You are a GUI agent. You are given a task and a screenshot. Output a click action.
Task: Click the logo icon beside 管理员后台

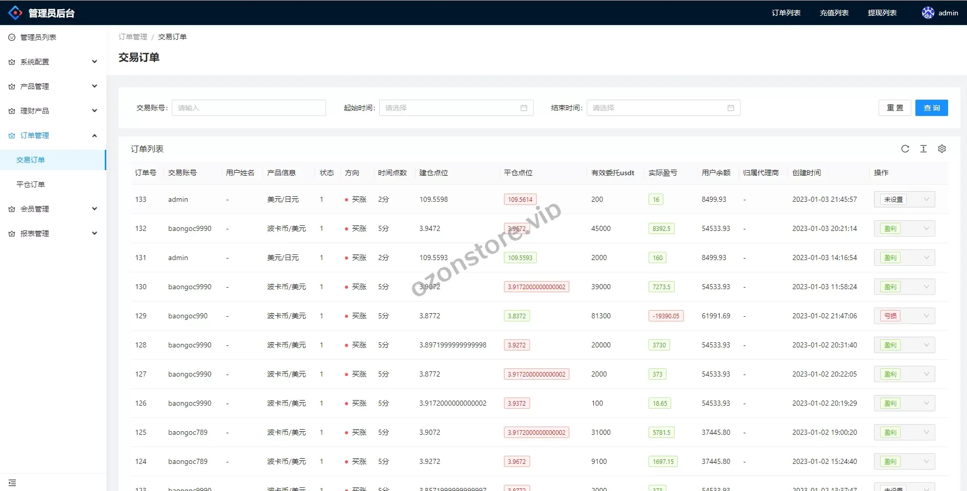(x=15, y=13)
